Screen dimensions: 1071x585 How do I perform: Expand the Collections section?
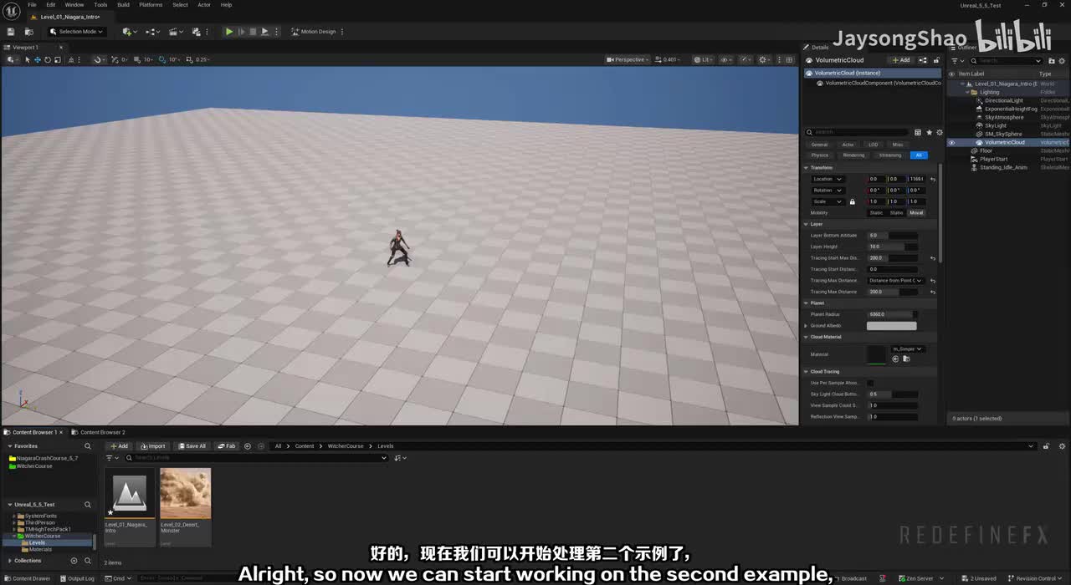point(10,561)
